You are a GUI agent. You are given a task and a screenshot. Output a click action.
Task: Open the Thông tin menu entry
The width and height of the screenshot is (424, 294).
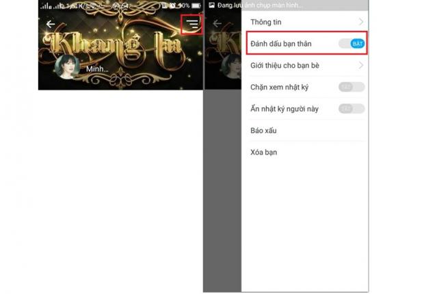coord(267,22)
